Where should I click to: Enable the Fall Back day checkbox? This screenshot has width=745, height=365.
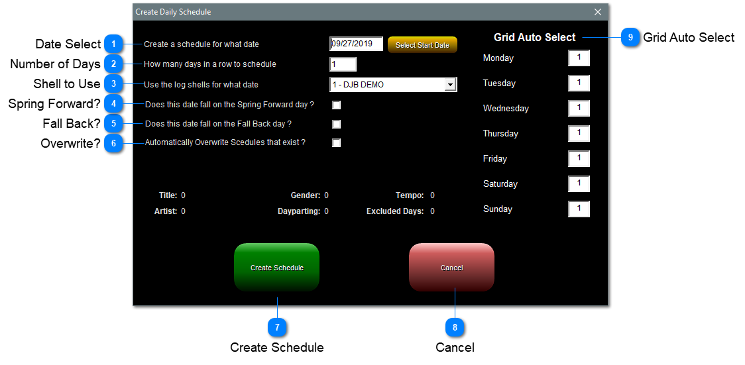337,124
